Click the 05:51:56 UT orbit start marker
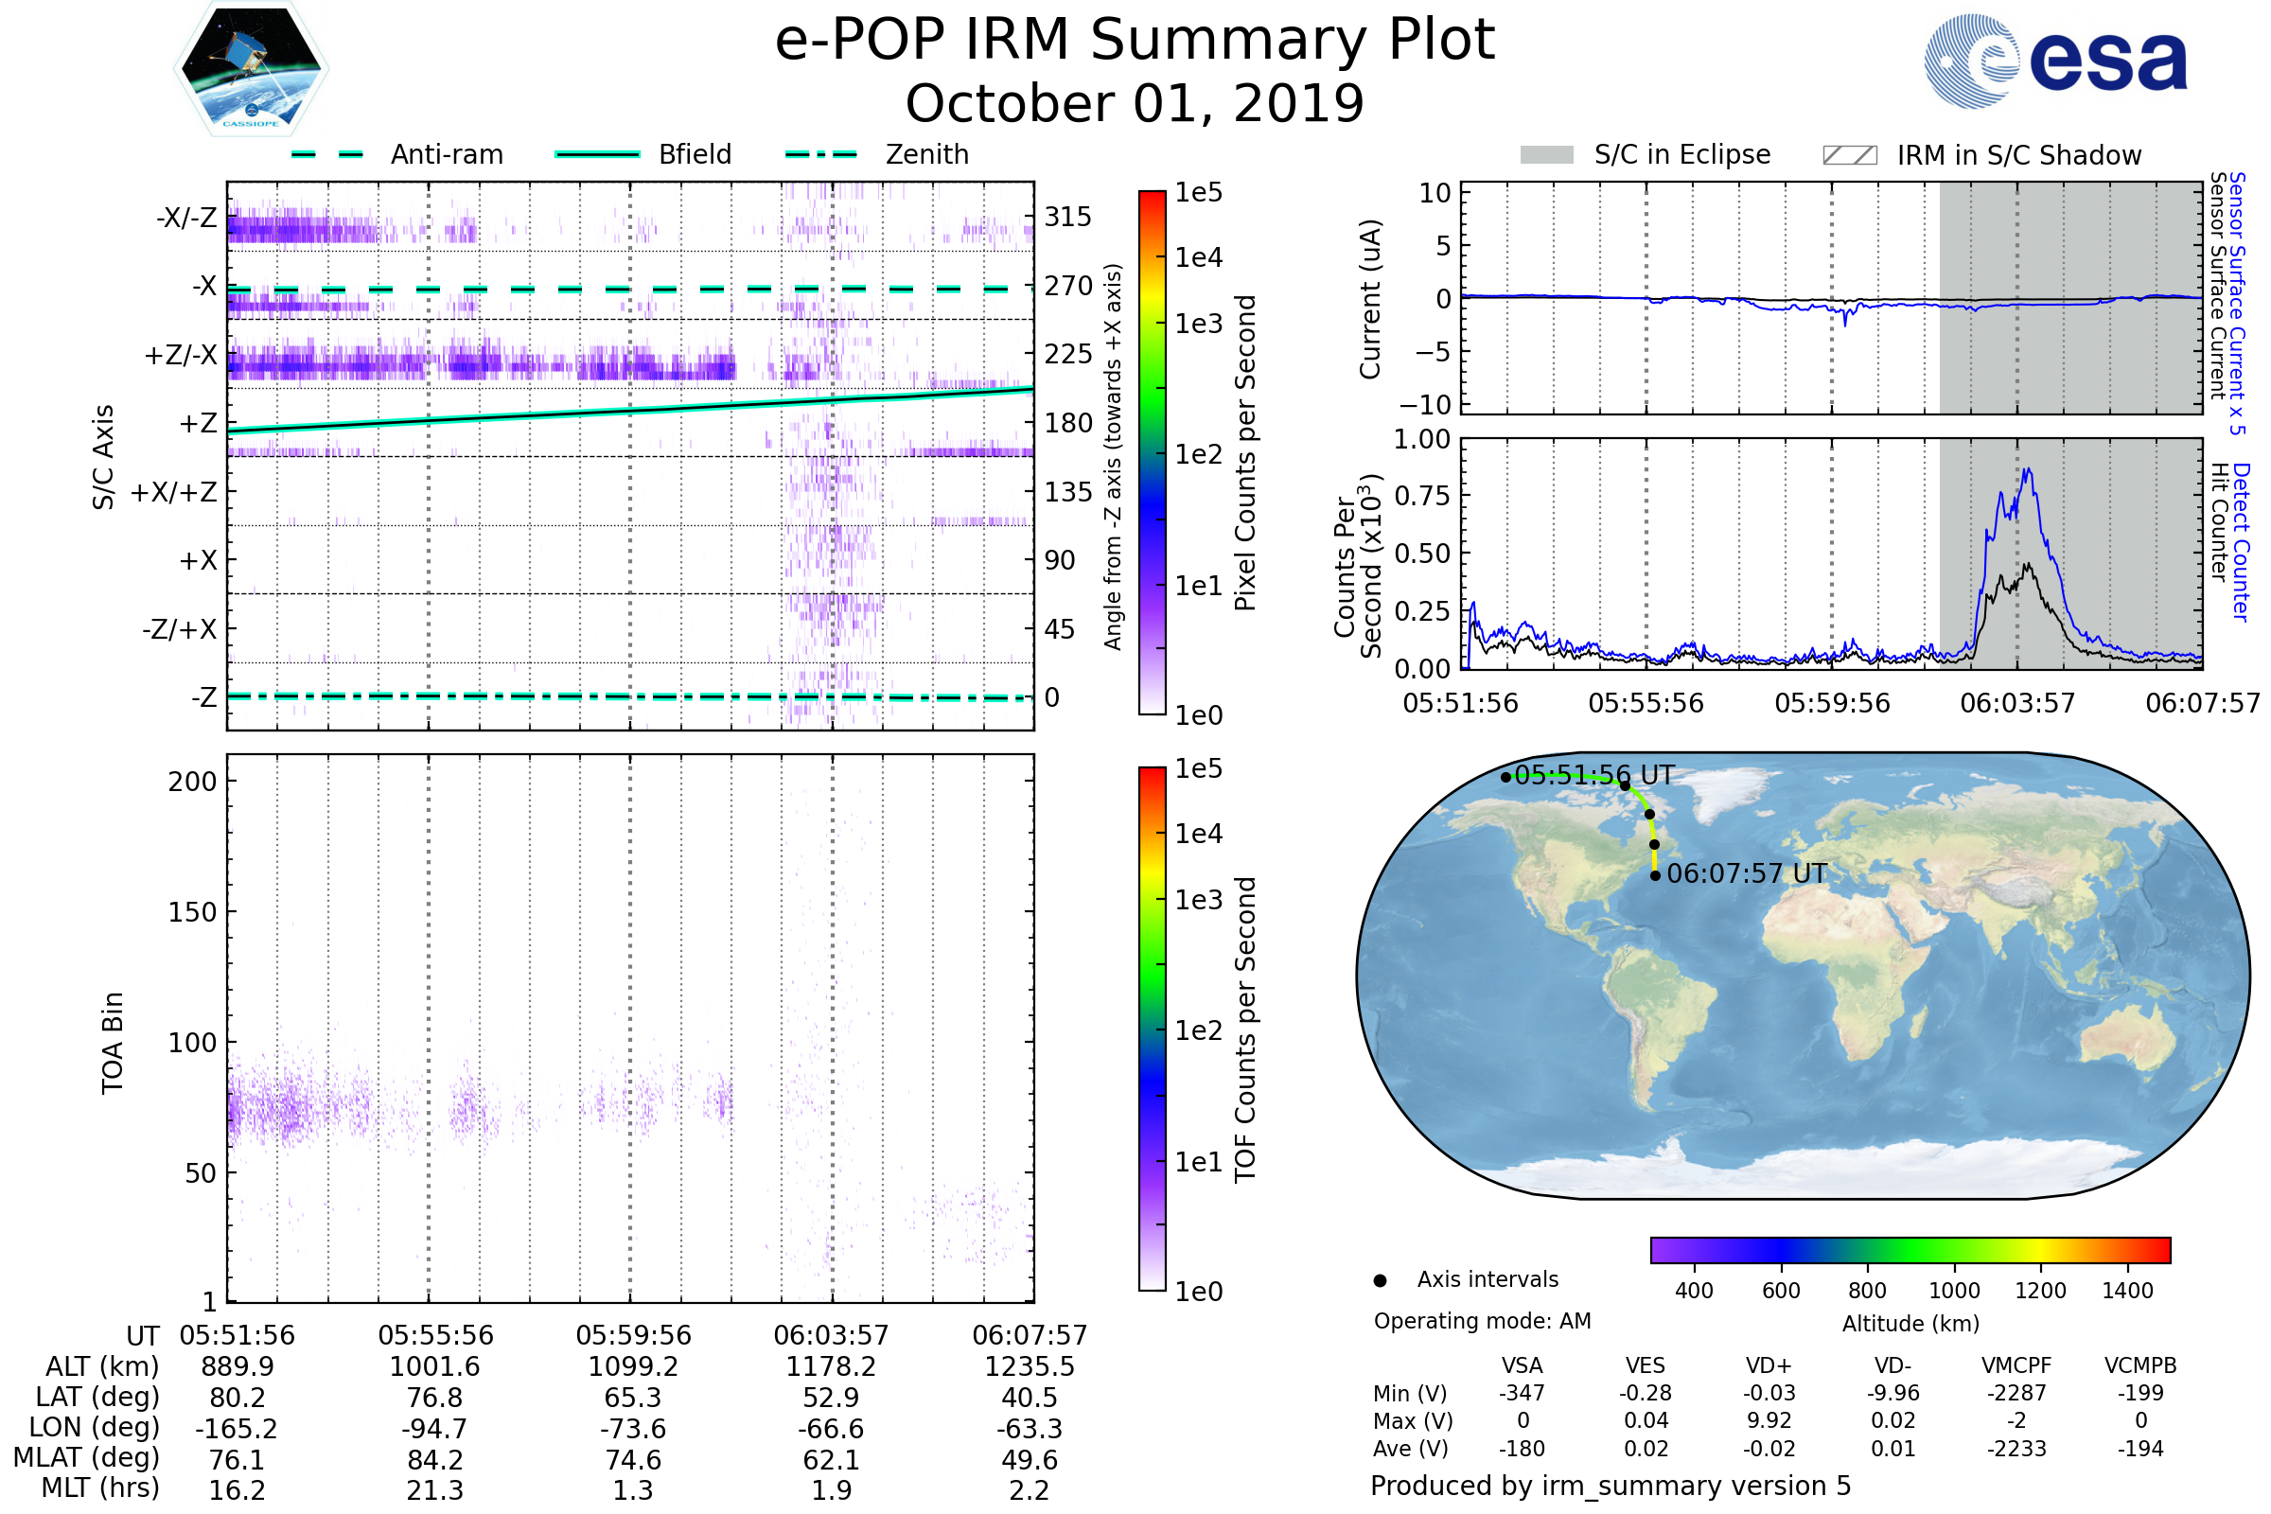 (1505, 777)
